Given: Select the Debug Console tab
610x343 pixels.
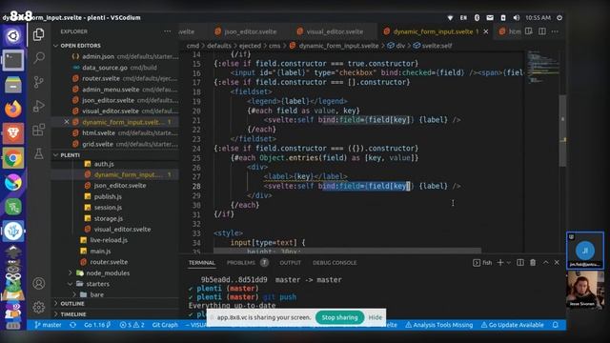Looking at the screenshot, I should [x=335, y=263].
